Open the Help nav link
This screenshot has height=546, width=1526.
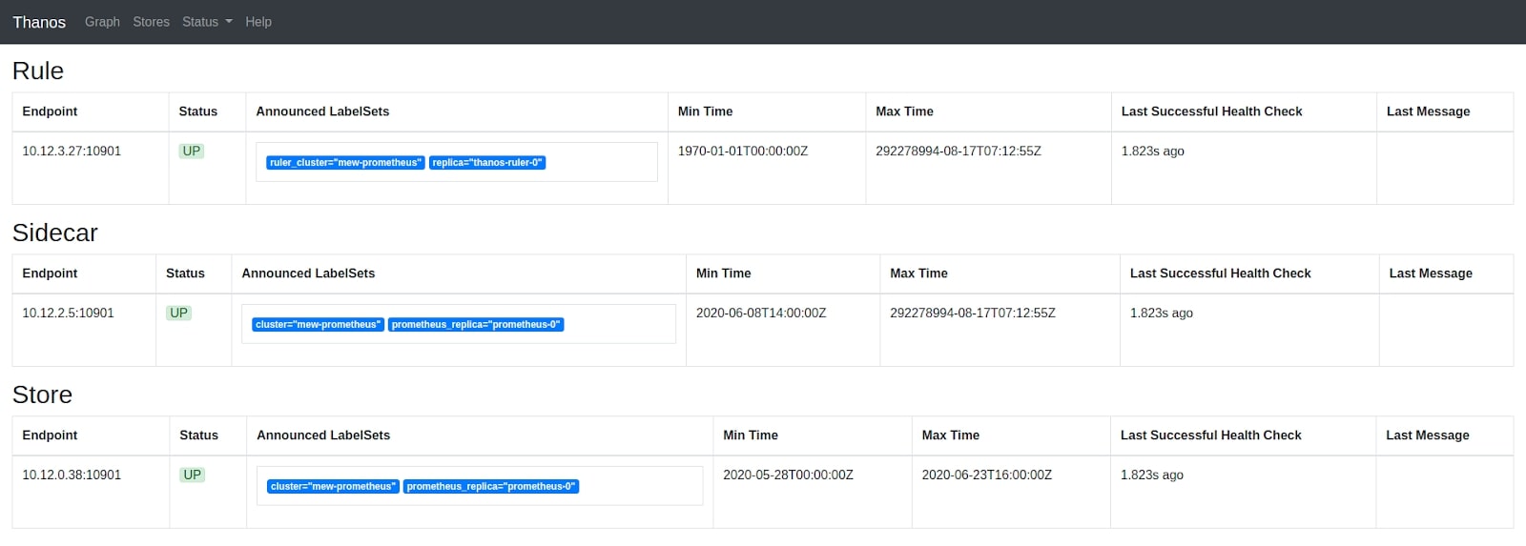click(x=258, y=22)
